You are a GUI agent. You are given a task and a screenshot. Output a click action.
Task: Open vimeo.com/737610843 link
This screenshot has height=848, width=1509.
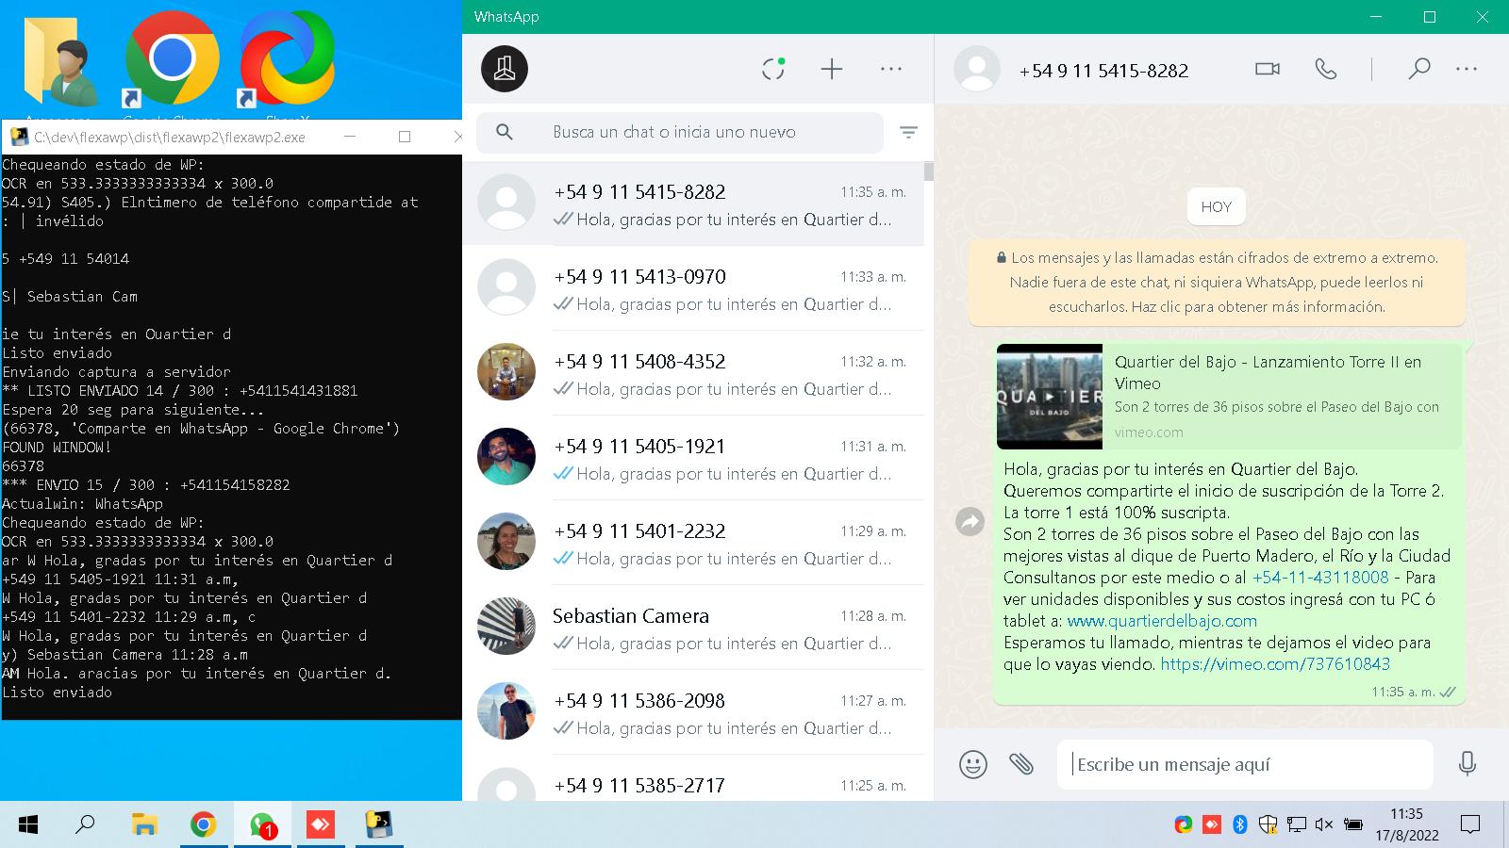point(1275,664)
